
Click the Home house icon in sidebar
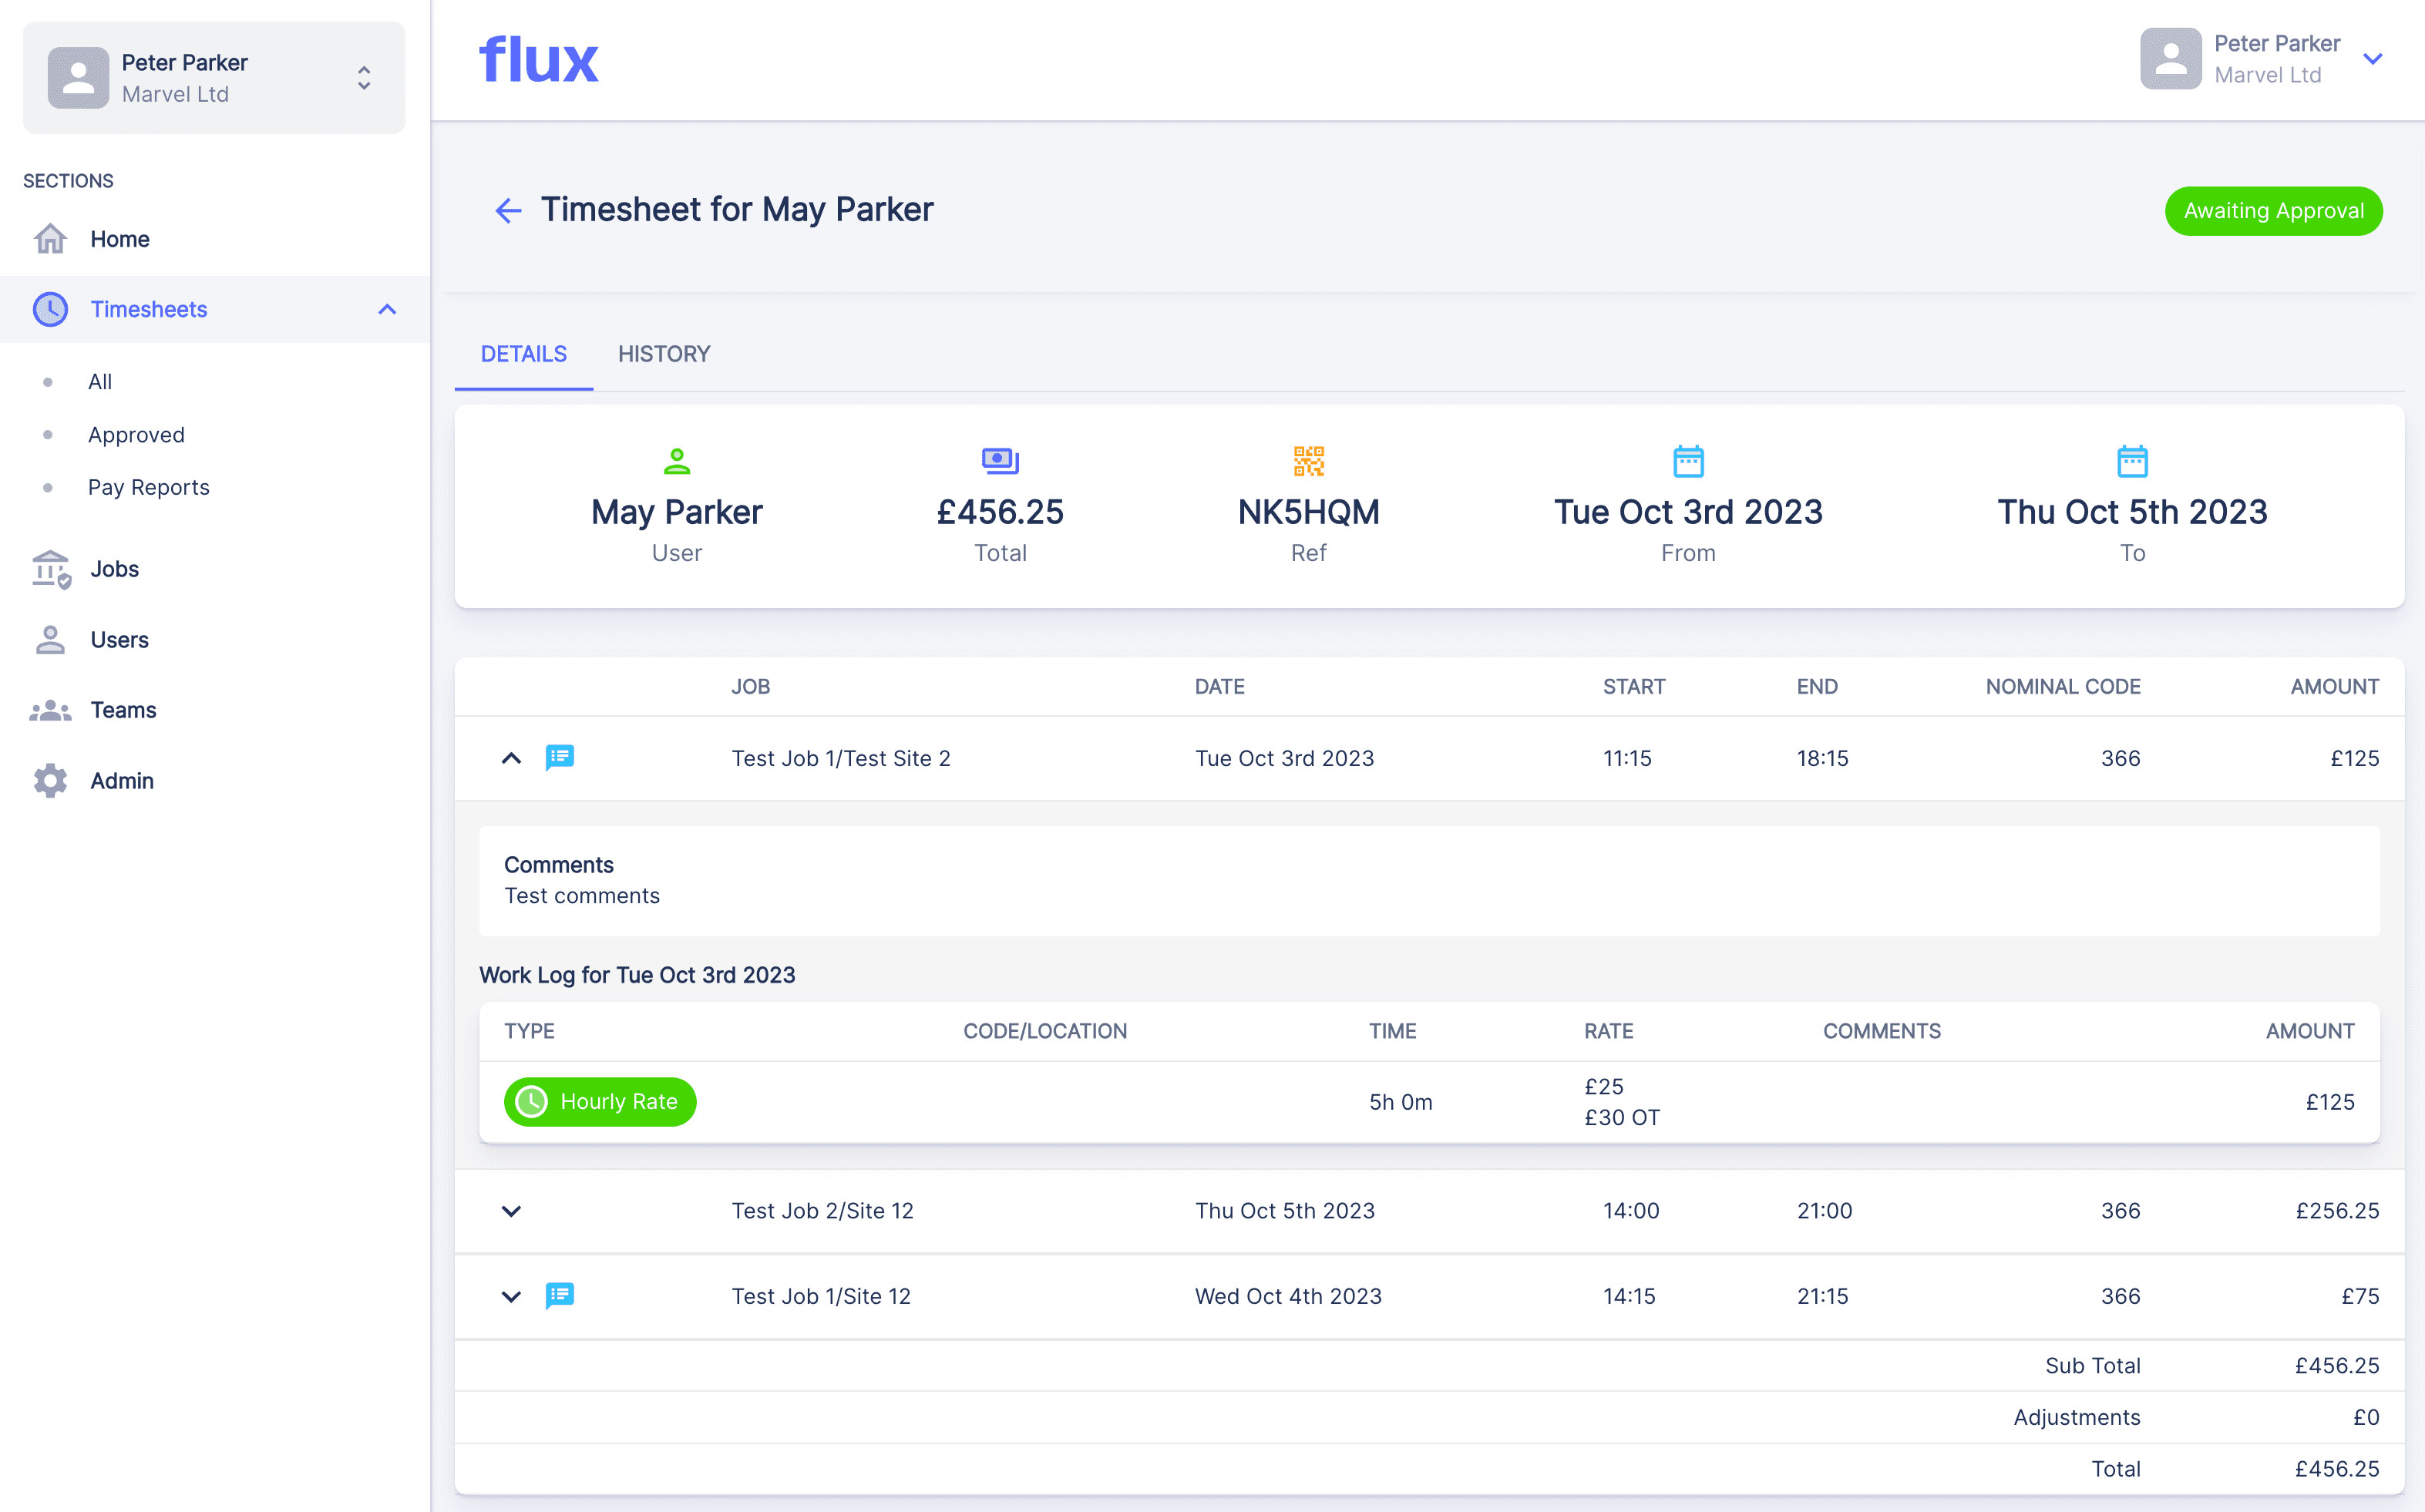(x=50, y=239)
